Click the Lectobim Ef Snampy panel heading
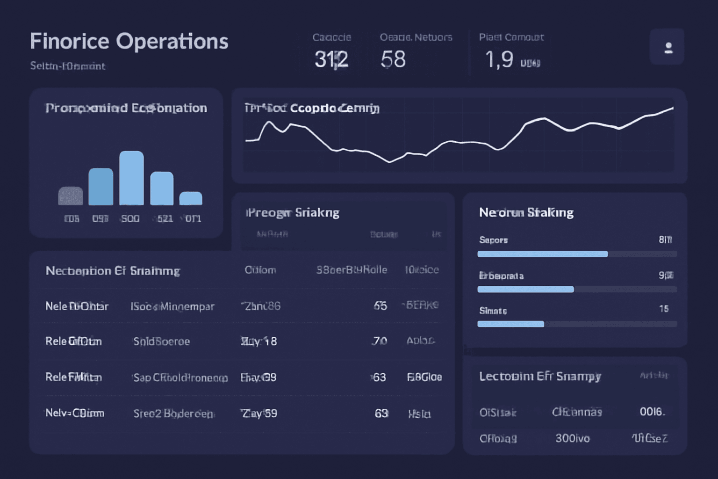Screen dimensions: 718x479 (x=540, y=377)
